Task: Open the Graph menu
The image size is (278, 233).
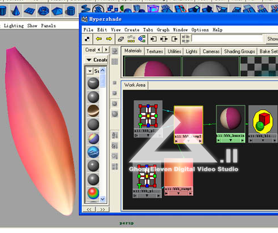Action: pyautogui.click(x=163, y=30)
